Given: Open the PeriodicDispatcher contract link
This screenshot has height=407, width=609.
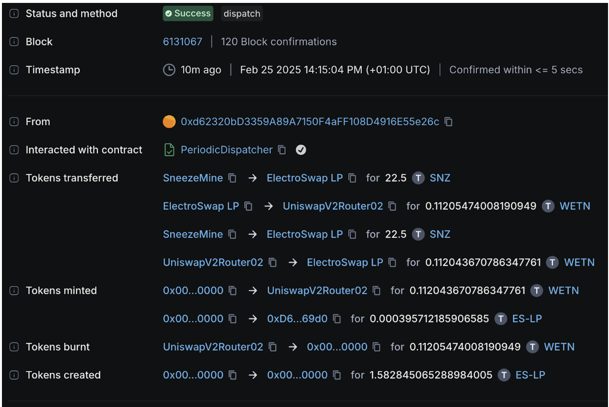Looking at the screenshot, I should [226, 150].
